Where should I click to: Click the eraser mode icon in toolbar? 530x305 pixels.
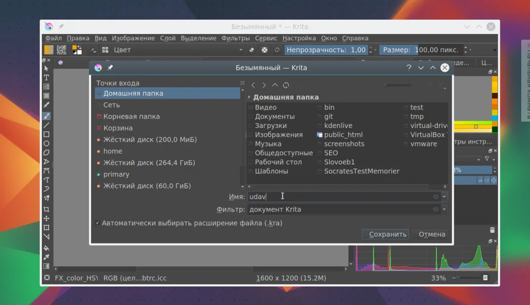click(252, 50)
